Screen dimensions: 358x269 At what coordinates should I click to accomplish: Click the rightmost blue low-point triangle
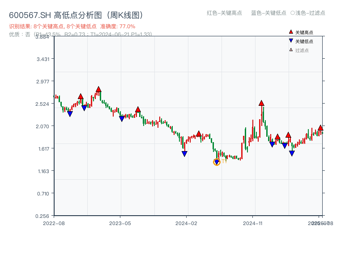coord(292,153)
